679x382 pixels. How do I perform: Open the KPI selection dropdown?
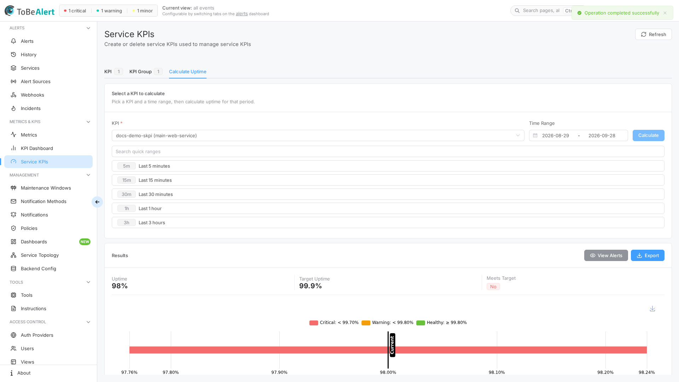[x=318, y=135]
